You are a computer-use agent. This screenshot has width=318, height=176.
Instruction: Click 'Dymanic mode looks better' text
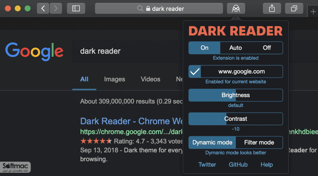(x=236, y=153)
